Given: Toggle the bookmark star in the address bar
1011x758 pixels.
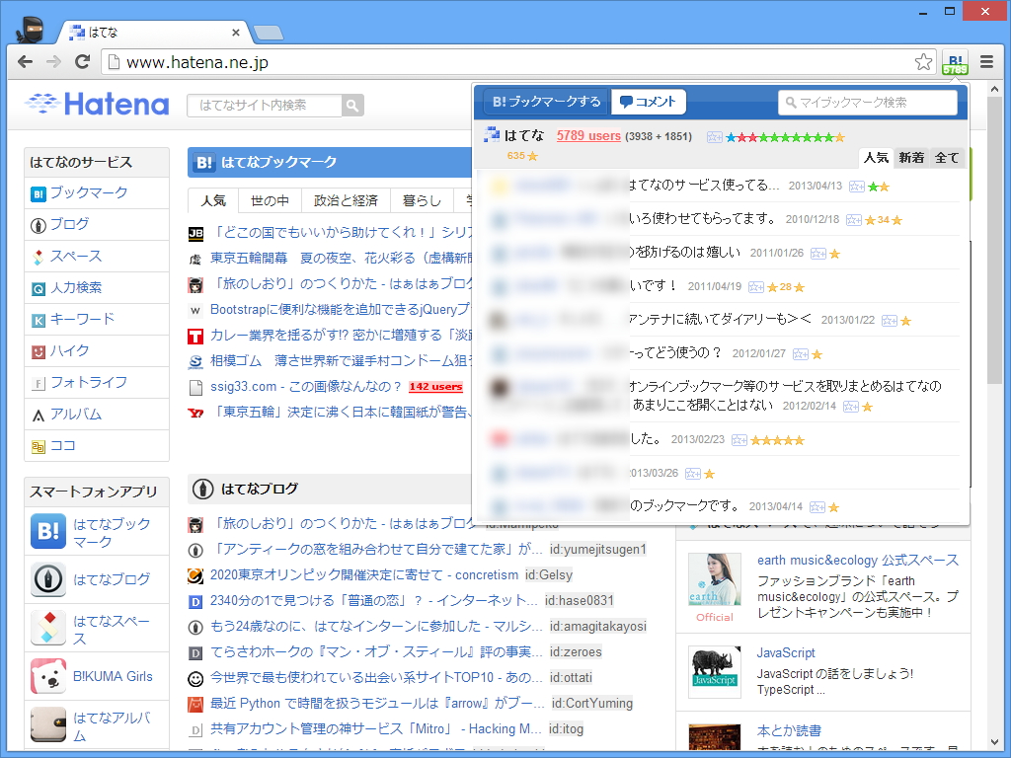Looking at the screenshot, I should point(924,61).
